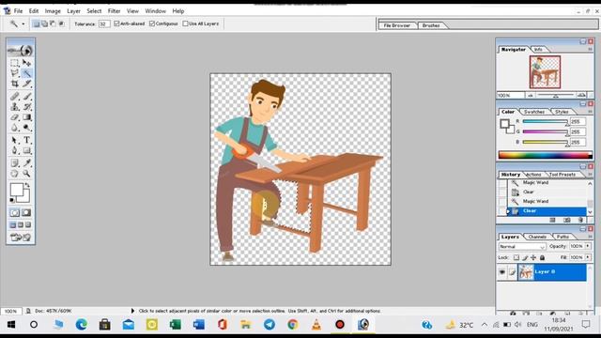Select the Gradient tool
This screenshot has width=601, height=338.
[26, 117]
